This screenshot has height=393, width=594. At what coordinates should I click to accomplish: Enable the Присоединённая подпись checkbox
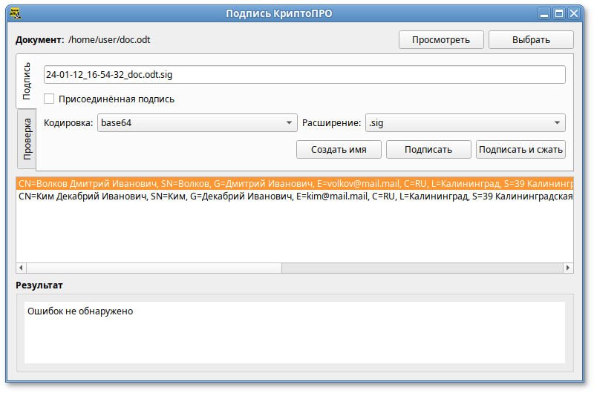(x=49, y=99)
